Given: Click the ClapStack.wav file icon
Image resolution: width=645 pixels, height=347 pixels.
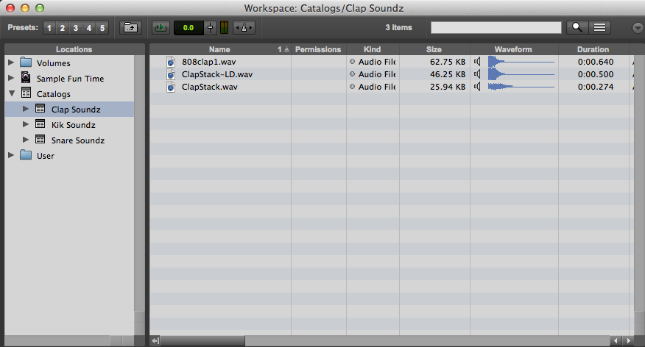Looking at the screenshot, I should (x=171, y=87).
